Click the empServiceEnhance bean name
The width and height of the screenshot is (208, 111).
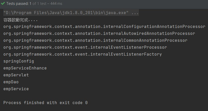[x=25, y=68]
